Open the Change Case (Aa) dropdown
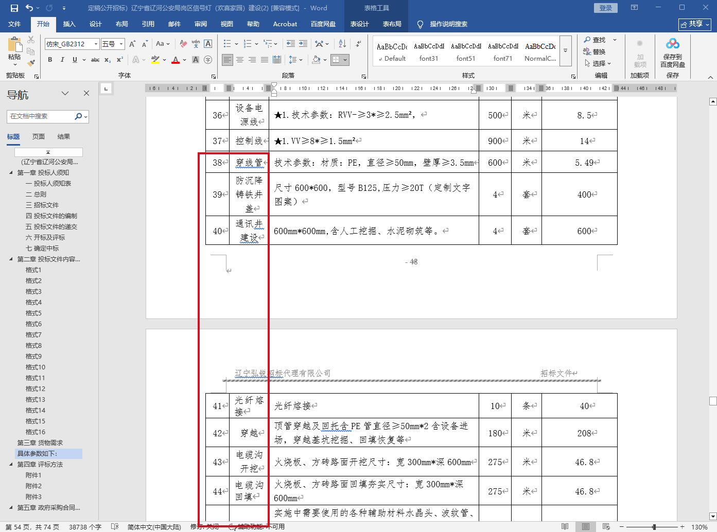The height and width of the screenshot is (532, 717). click(x=163, y=44)
